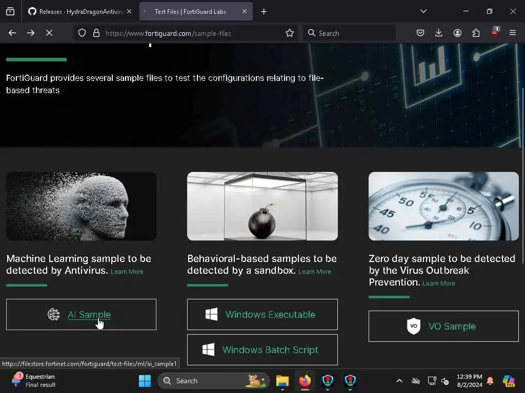Screen dimensions: 525x393
Task: Open the Windows Start menu
Action: tap(145, 381)
